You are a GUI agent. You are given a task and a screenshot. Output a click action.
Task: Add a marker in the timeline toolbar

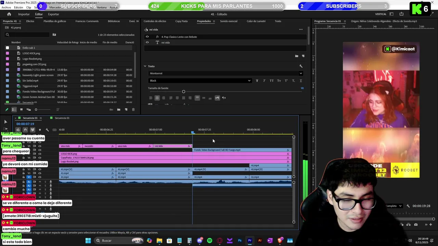click(x=40, y=130)
